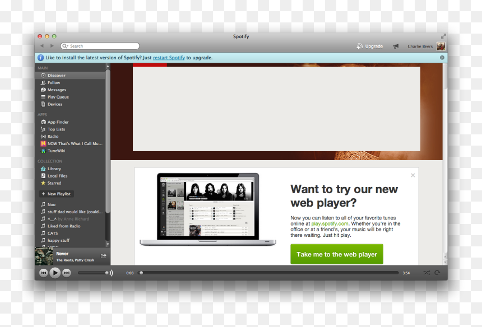Viewport: 482px width, 327px height.
Task: Click the volume slider
Action: 93,273
